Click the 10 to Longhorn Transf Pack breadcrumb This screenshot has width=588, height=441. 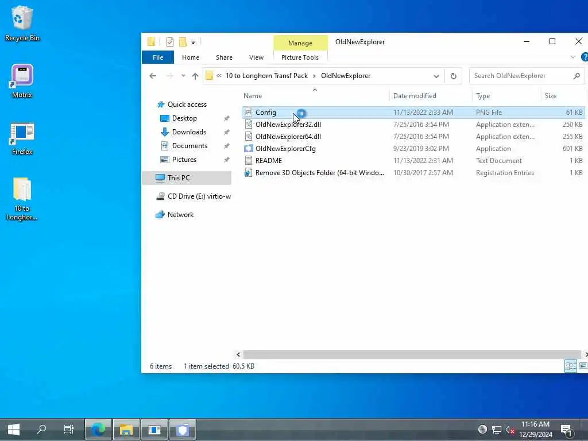[x=266, y=76]
